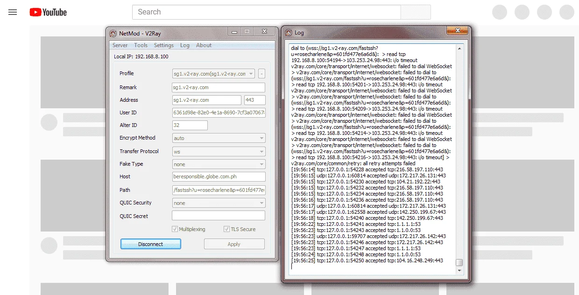Click the "Transfer Protocol" label
The height and width of the screenshot is (295, 579).
coord(139,151)
